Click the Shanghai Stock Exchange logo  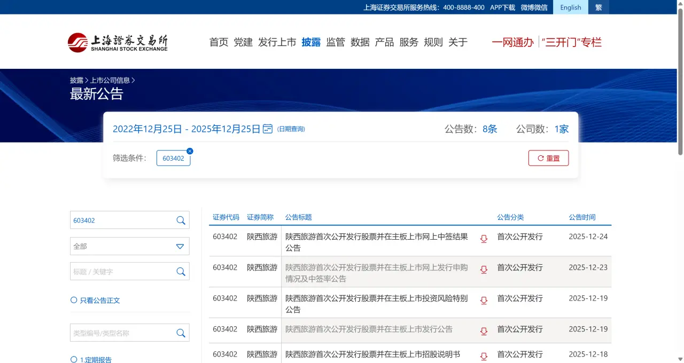(x=116, y=41)
